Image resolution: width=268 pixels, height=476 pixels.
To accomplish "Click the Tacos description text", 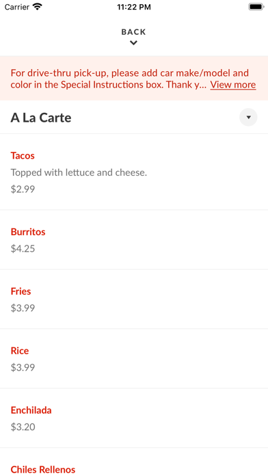I will [79, 172].
